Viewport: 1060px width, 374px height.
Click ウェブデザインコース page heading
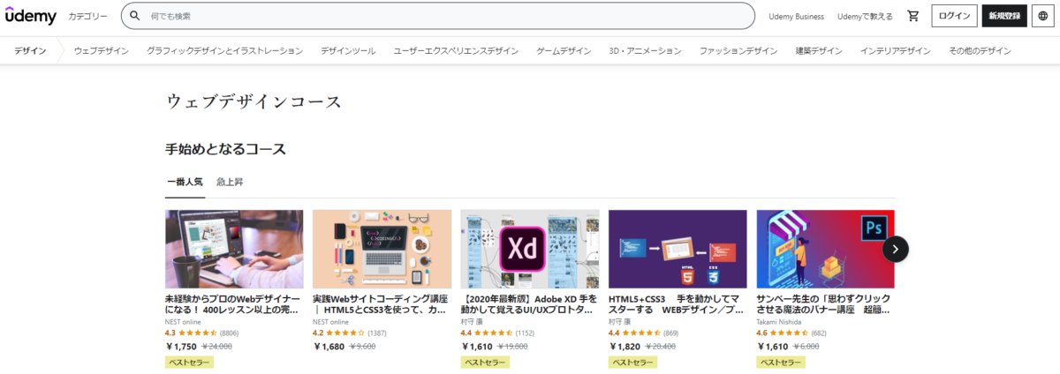(x=254, y=102)
